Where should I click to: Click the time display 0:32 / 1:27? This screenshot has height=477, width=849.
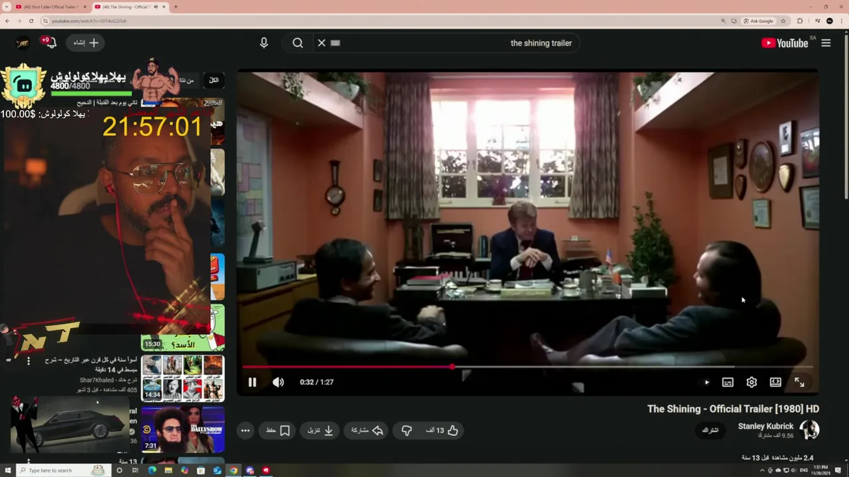pyautogui.click(x=316, y=382)
